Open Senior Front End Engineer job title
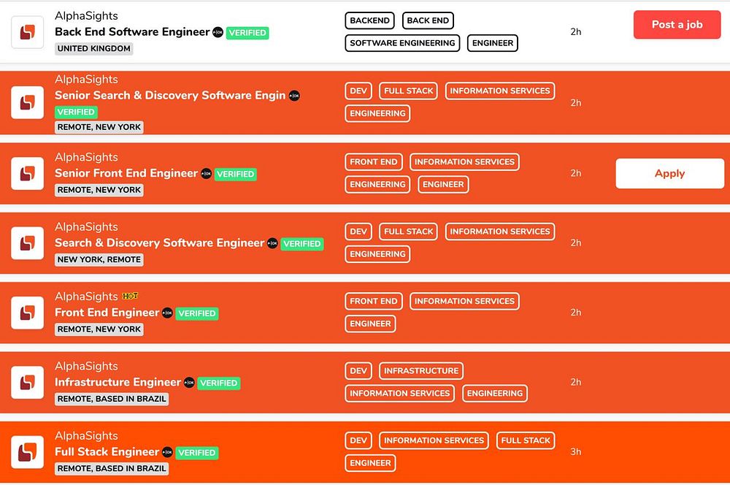This screenshot has width=730, height=485. click(x=126, y=173)
